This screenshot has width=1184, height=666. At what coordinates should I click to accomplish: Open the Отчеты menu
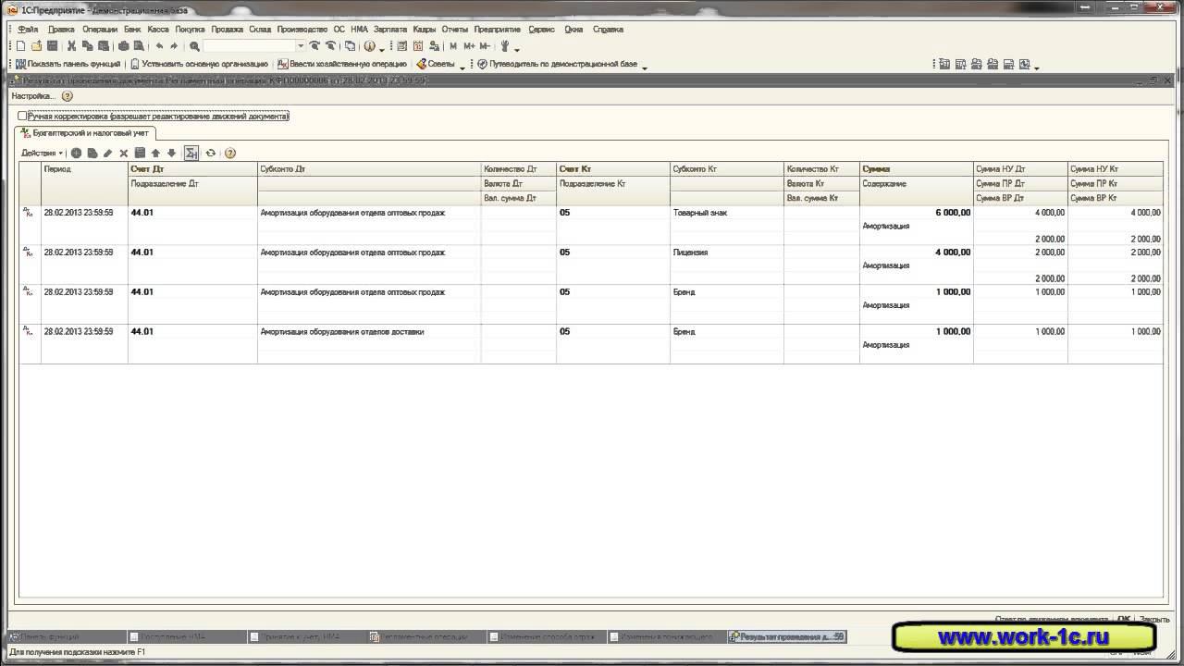coord(455,30)
